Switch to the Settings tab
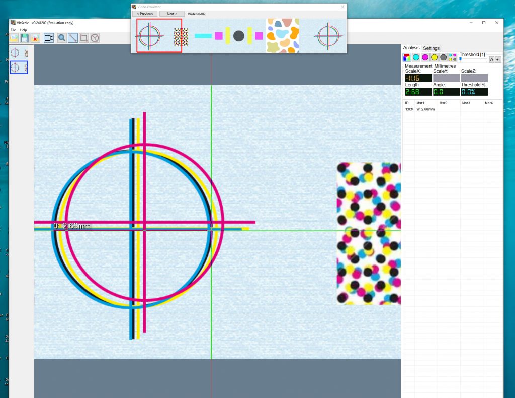 click(x=431, y=48)
